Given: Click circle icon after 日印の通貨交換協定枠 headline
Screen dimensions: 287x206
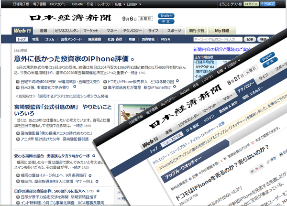Looking at the screenshot, I should click(98, 191).
